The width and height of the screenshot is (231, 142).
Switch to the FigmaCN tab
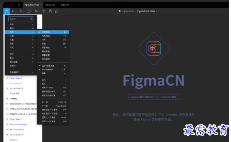click(65, 5)
